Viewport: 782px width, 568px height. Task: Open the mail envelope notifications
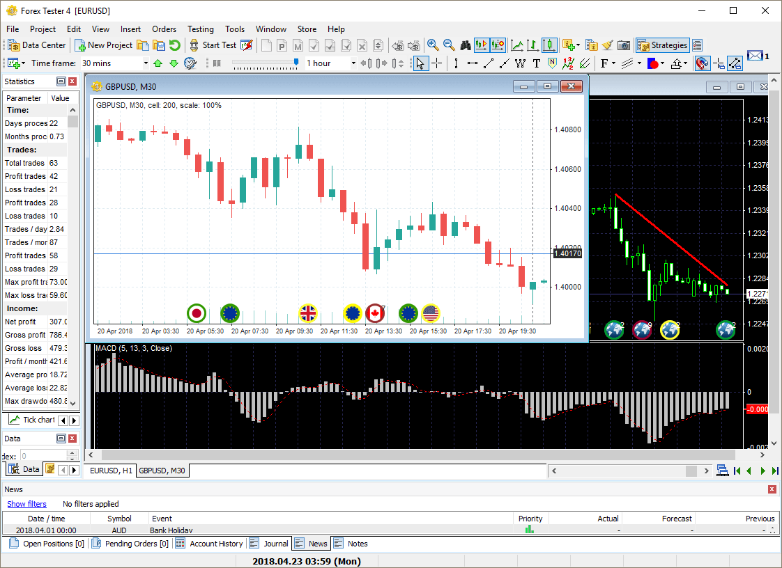click(755, 55)
